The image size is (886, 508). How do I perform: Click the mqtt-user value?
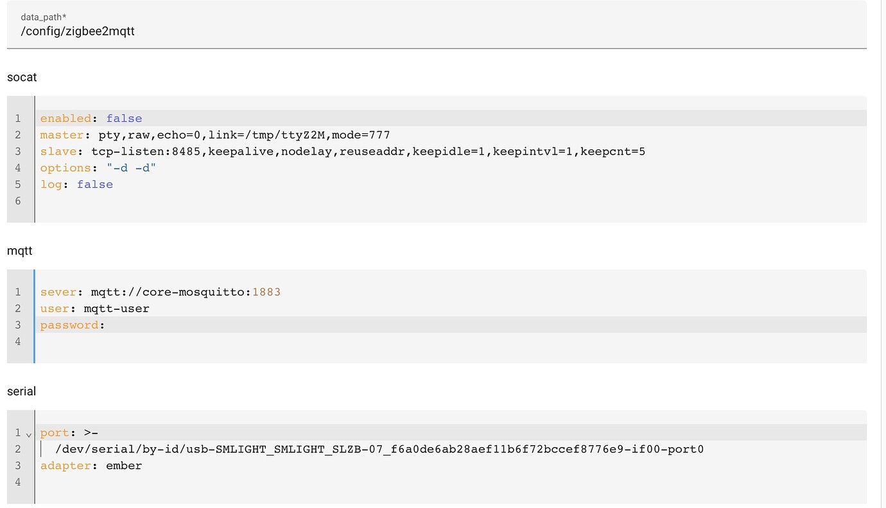click(x=116, y=308)
